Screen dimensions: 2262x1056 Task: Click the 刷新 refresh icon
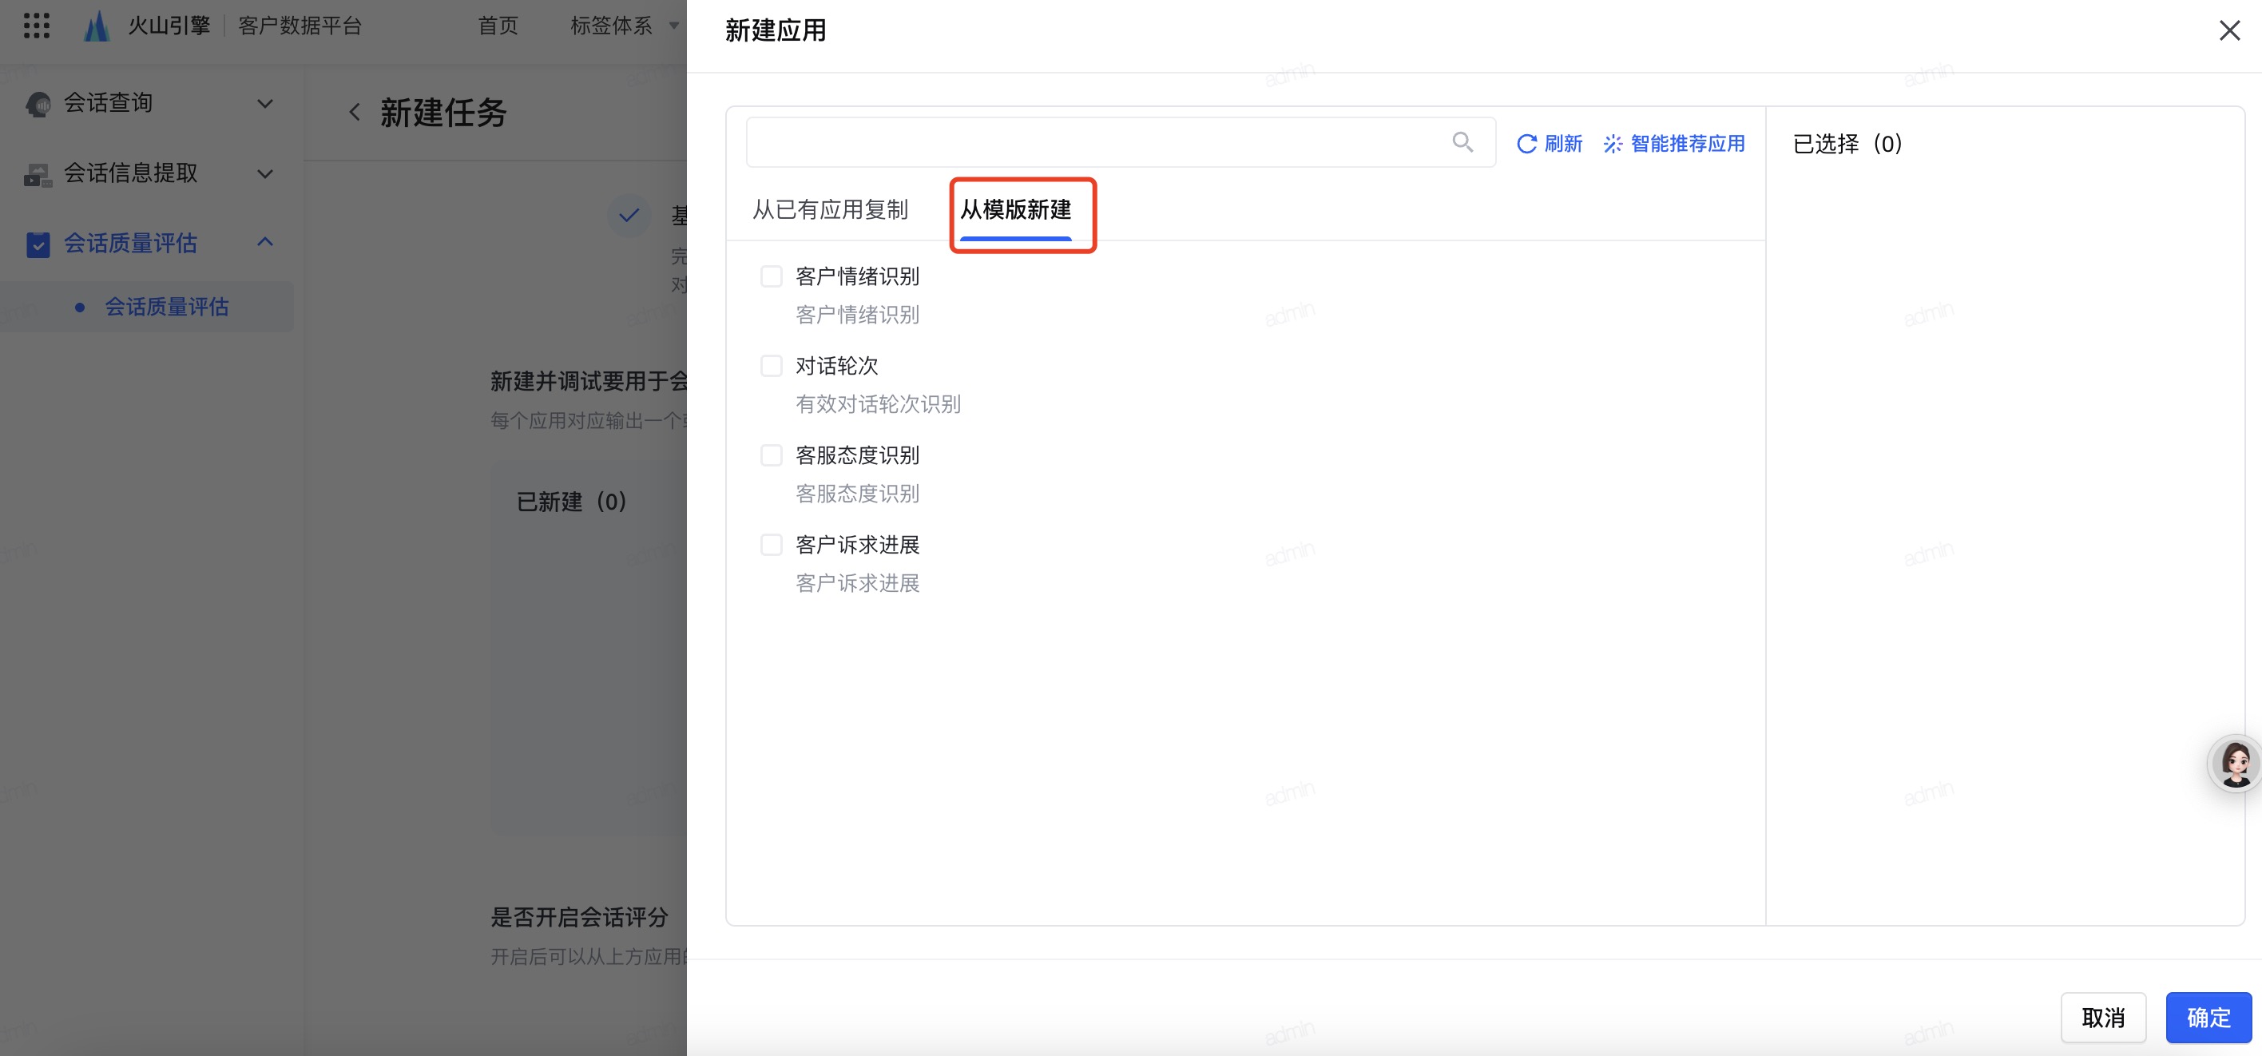[1527, 143]
